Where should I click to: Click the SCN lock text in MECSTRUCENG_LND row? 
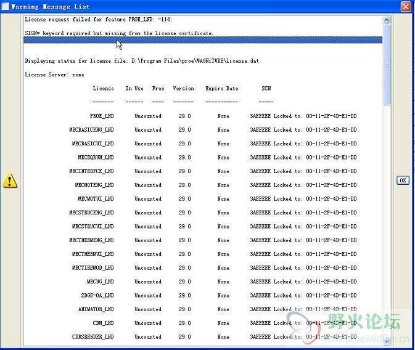tap(303, 213)
